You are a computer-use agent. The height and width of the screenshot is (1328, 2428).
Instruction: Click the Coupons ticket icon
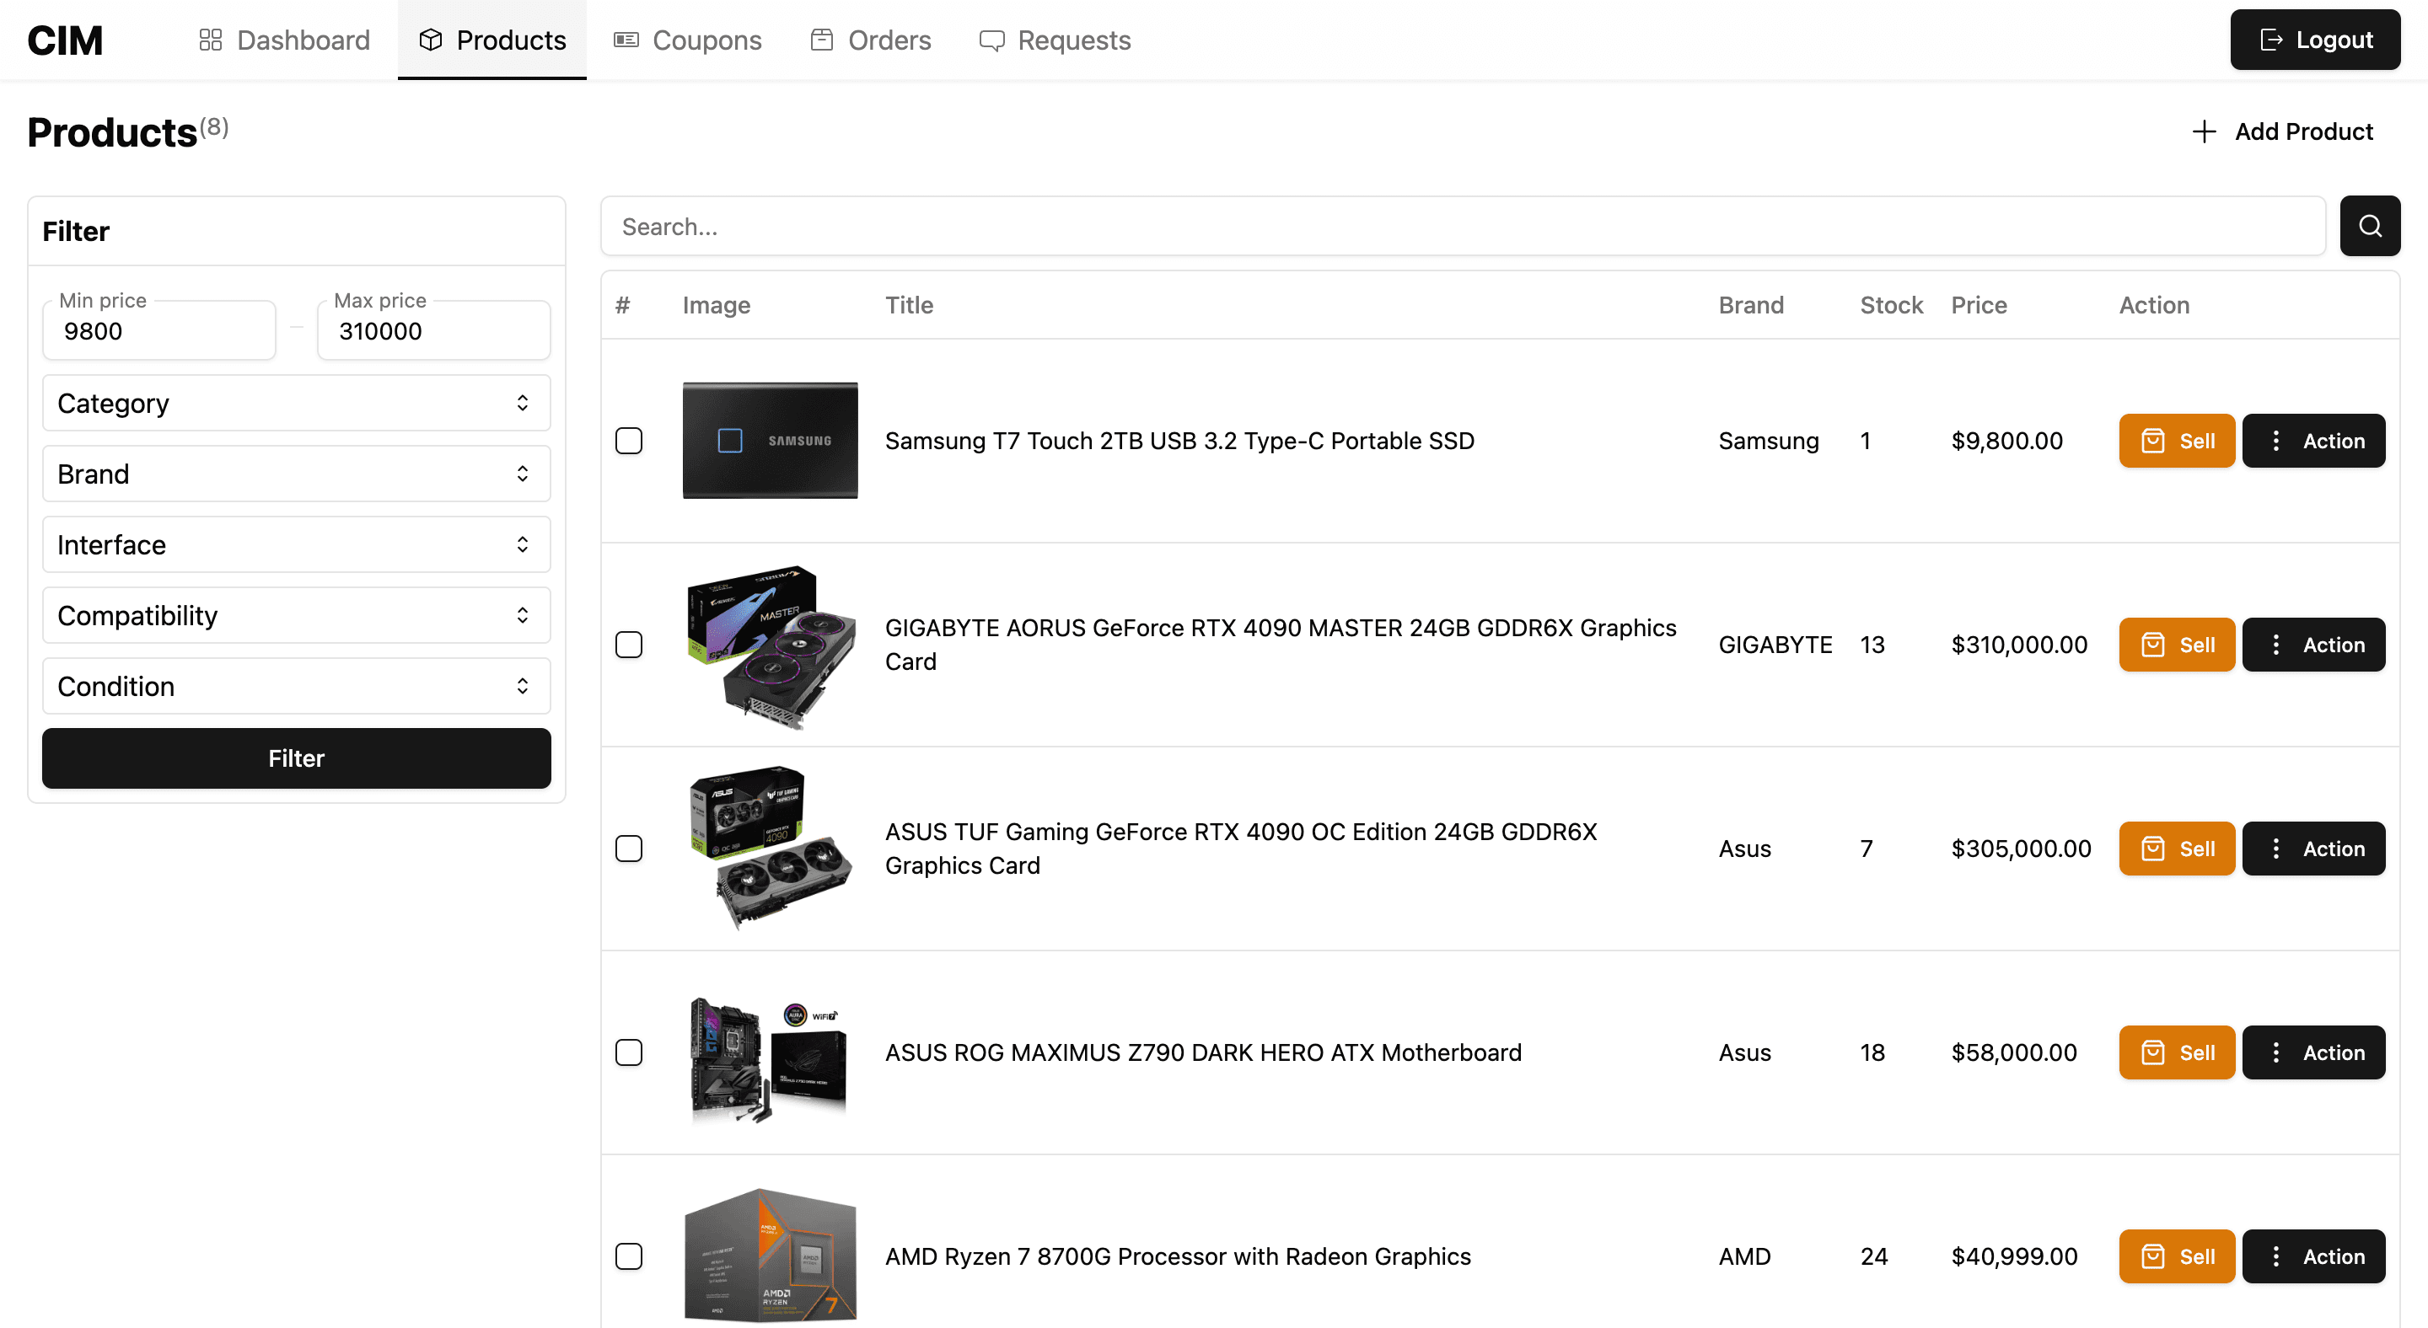point(626,40)
